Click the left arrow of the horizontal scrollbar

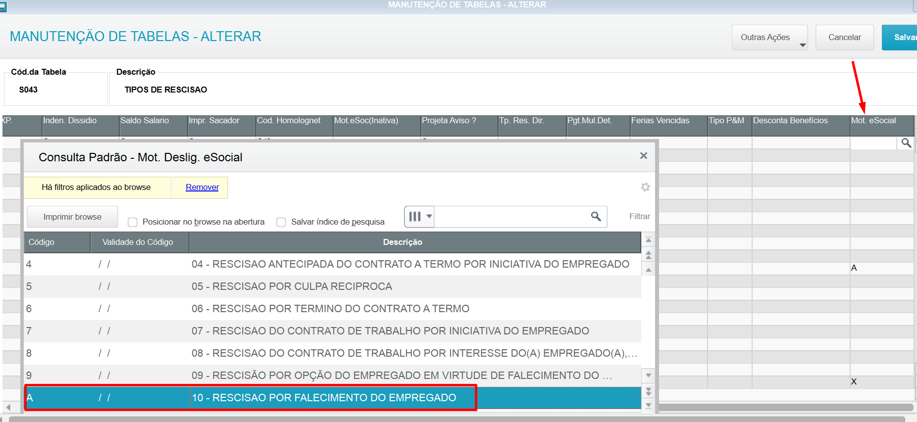point(8,408)
